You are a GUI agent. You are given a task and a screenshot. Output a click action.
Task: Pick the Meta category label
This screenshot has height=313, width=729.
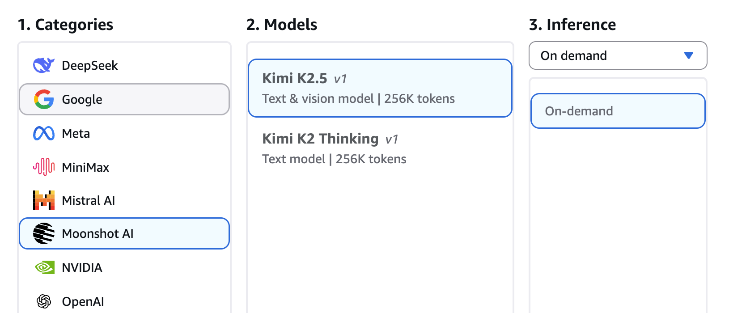pos(76,134)
